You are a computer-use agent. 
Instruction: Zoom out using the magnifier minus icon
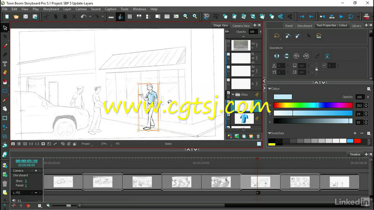coord(185,16)
